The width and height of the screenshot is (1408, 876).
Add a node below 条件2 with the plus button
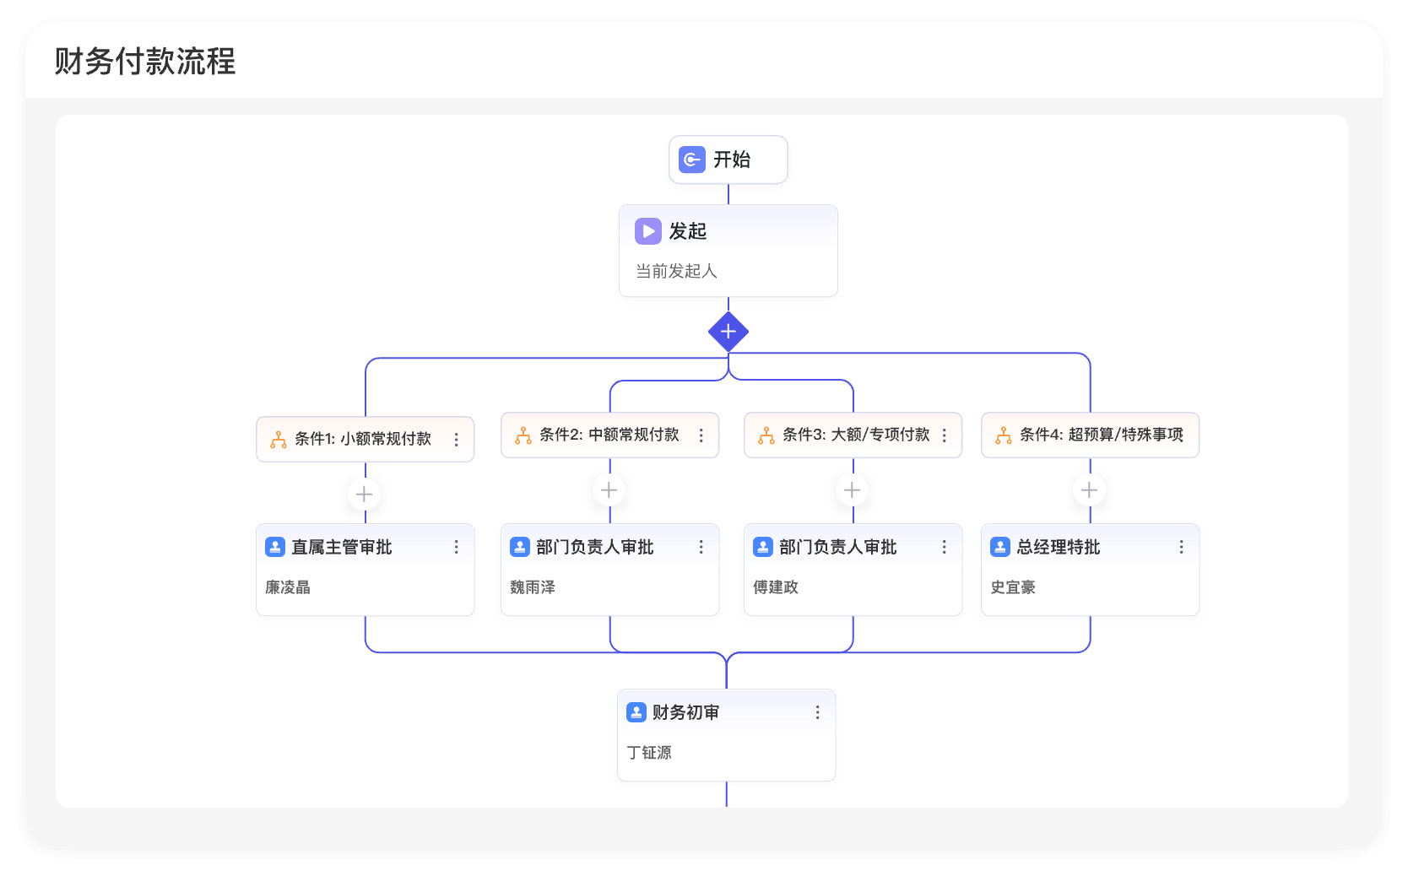[609, 490]
